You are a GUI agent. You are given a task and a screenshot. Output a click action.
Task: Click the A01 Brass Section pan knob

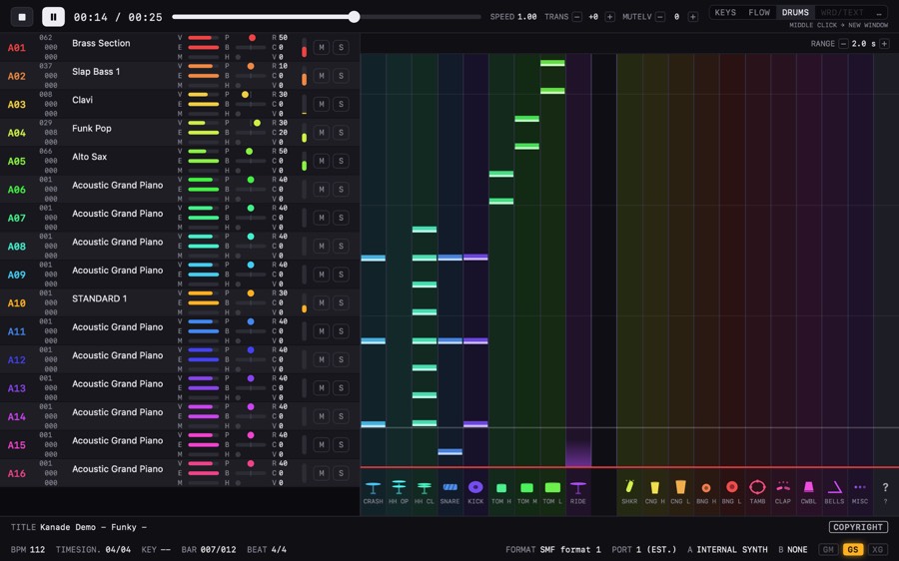click(252, 38)
